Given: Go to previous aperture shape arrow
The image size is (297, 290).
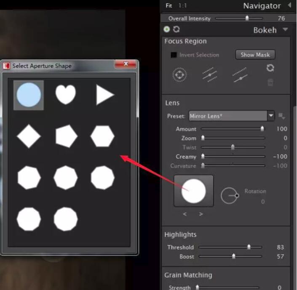Looking at the screenshot, I should click(x=185, y=214).
